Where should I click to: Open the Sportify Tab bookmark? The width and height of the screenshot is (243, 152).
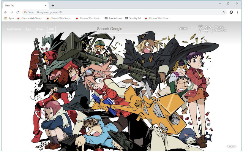pyautogui.click(x=133, y=18)
